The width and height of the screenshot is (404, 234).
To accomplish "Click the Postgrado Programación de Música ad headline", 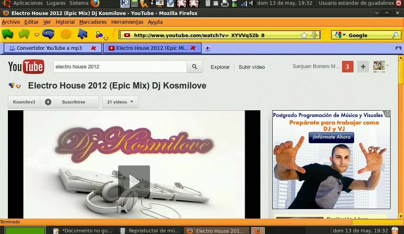I will pyautogui.click(x=328, y=115).
